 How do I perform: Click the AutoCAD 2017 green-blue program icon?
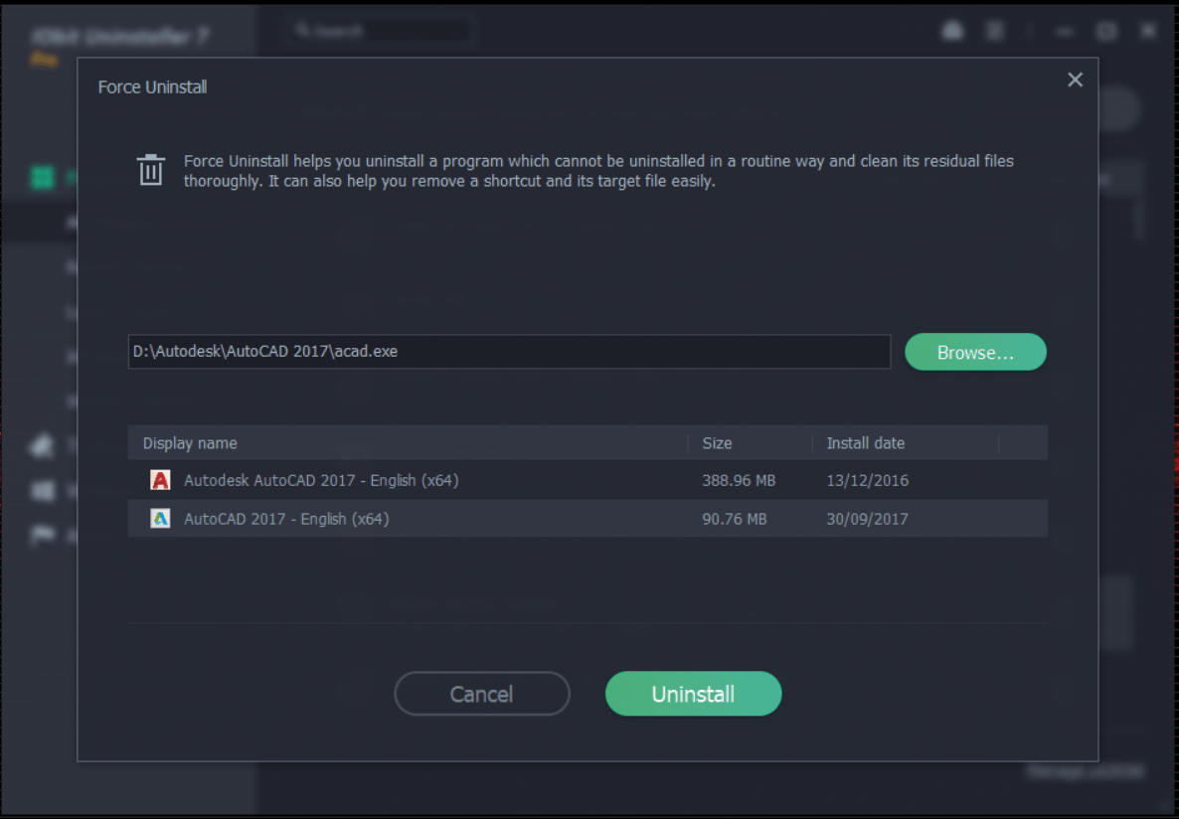coord(160,518)
